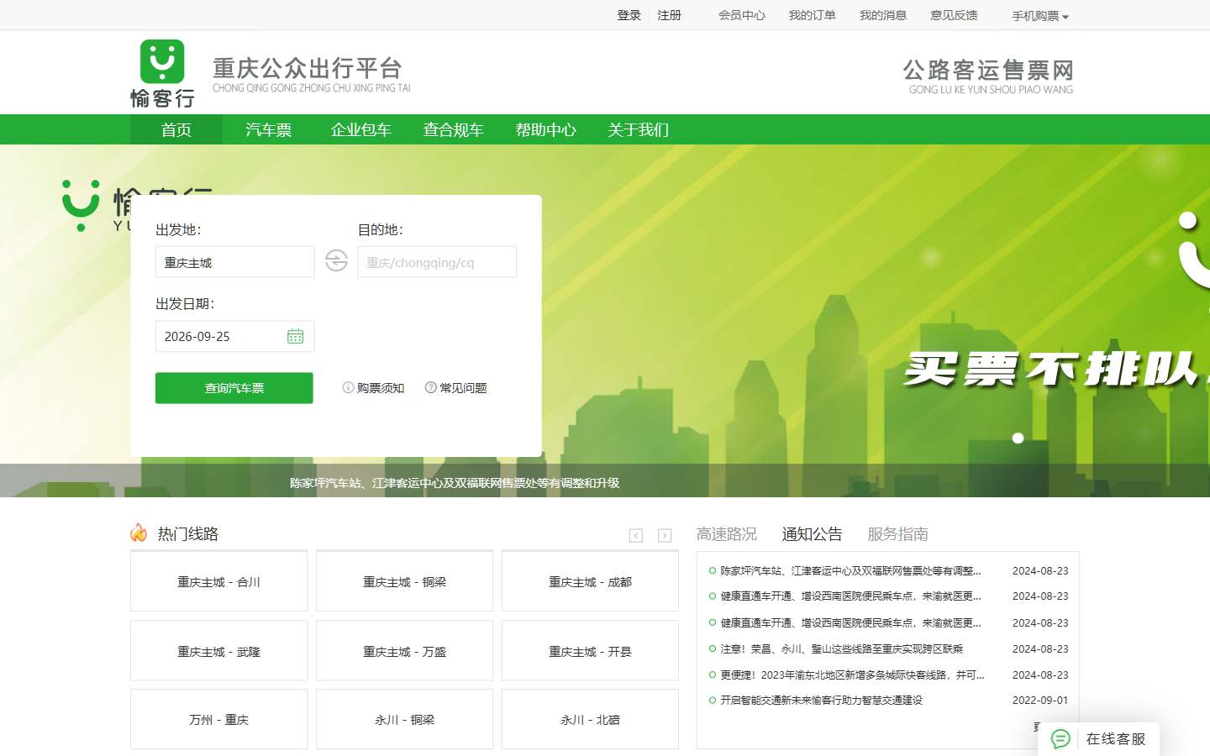Open 我的订单 from the top bar
The height and width of the screenshot is (756, 1210).
click(x=813, y=15)
